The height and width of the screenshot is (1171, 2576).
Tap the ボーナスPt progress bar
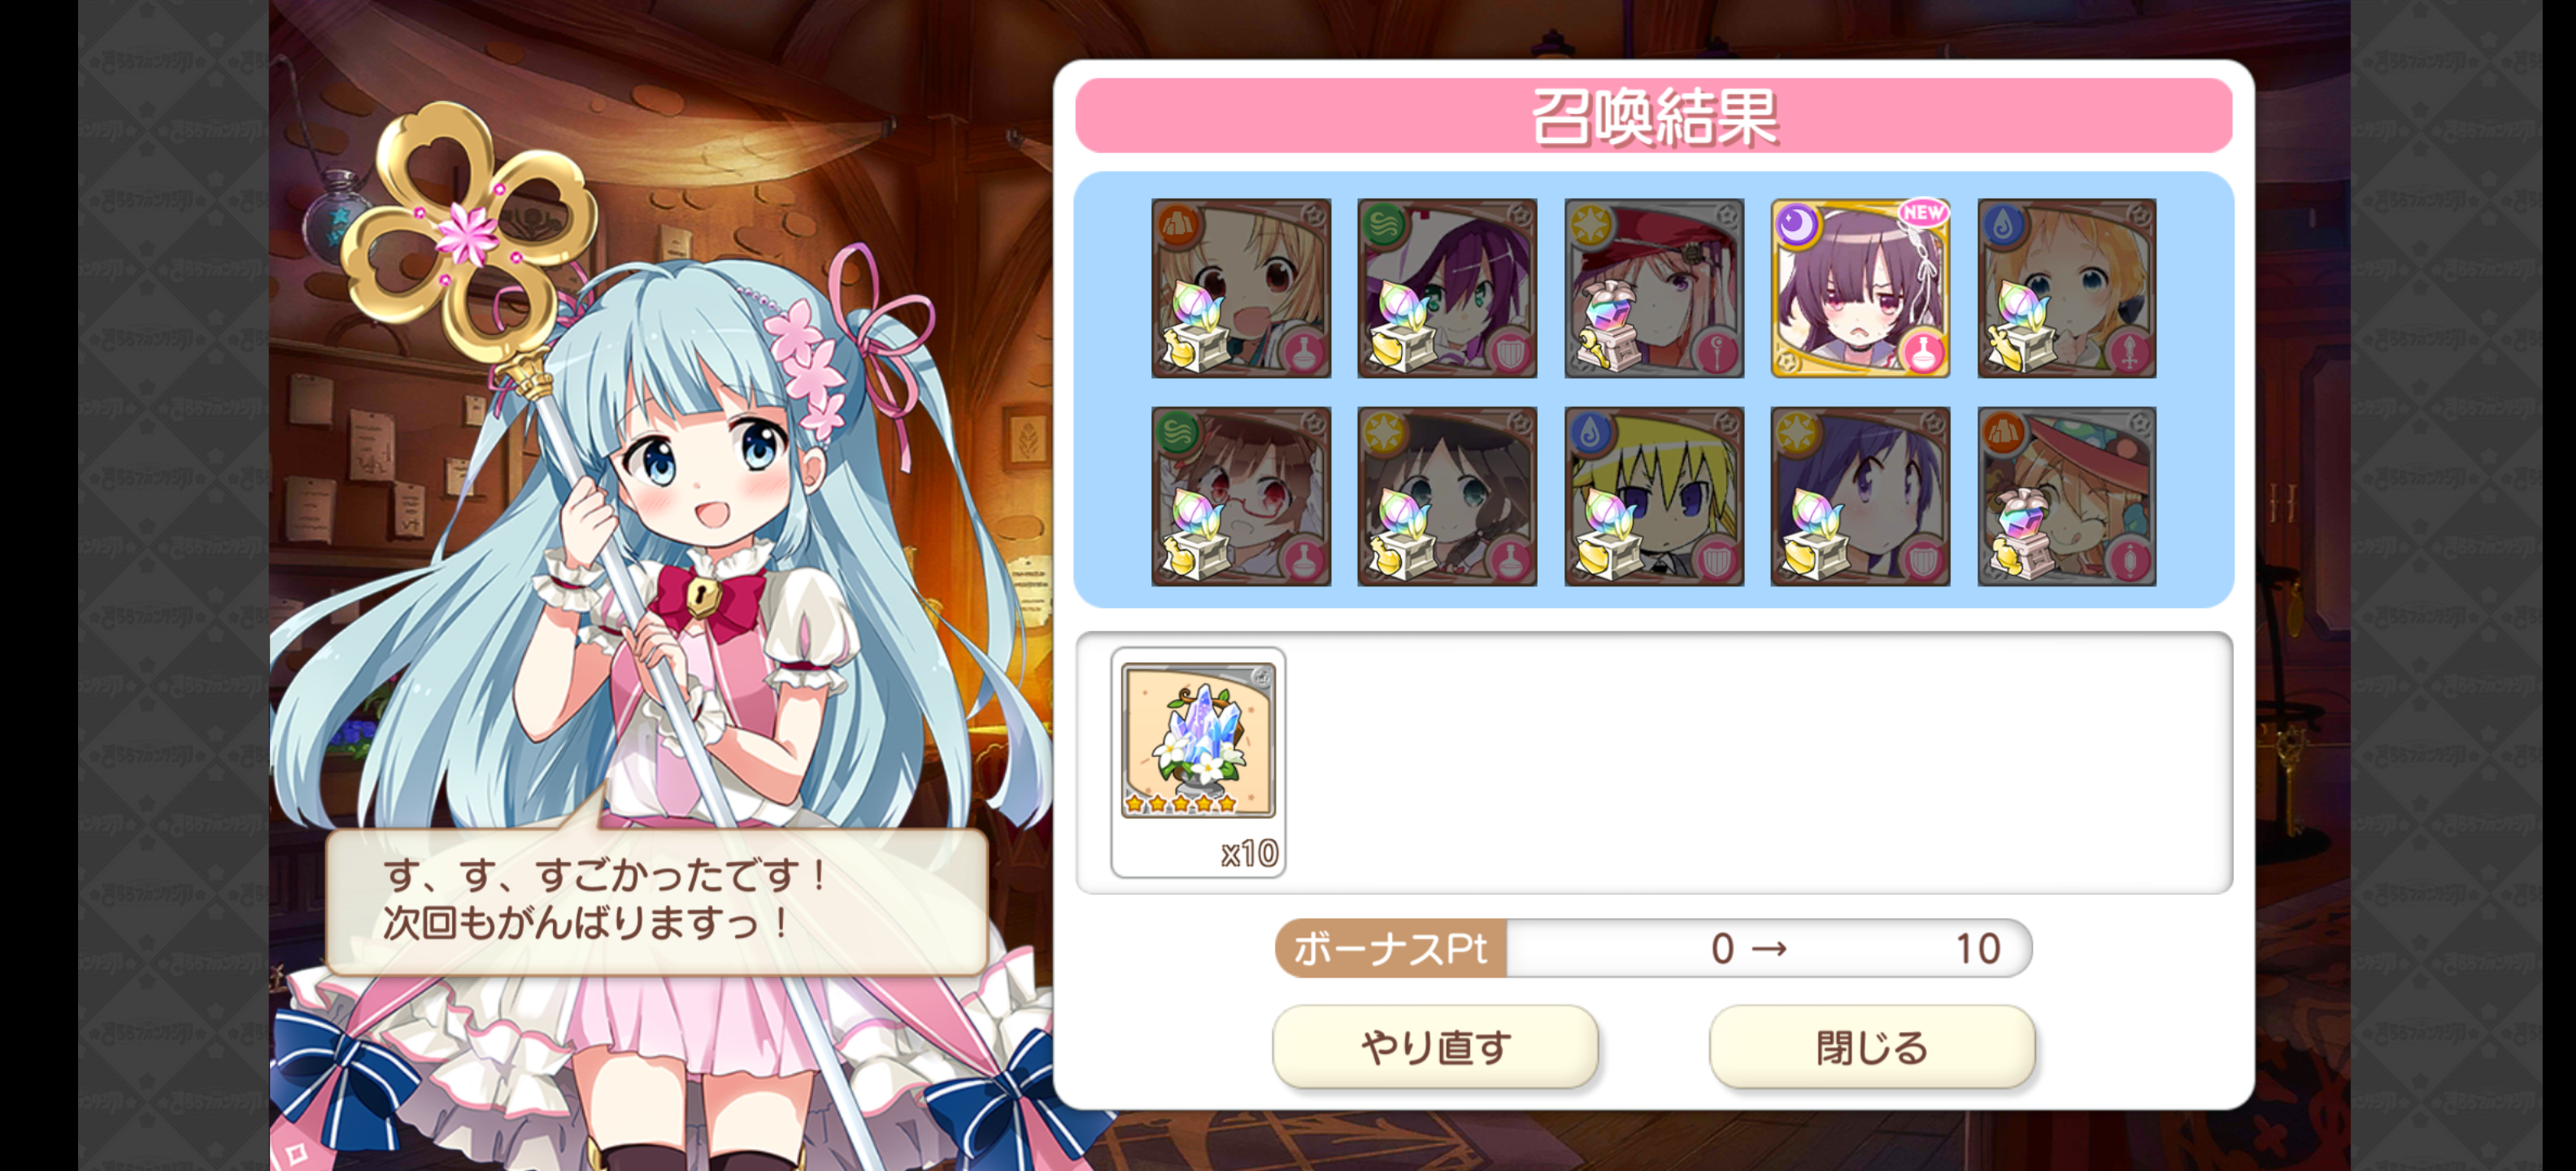(x=1653, y=948)
